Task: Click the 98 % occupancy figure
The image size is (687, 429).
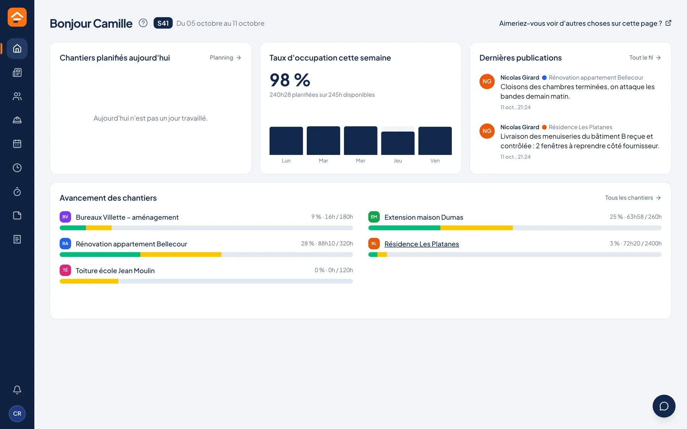Action: (290, 80)
